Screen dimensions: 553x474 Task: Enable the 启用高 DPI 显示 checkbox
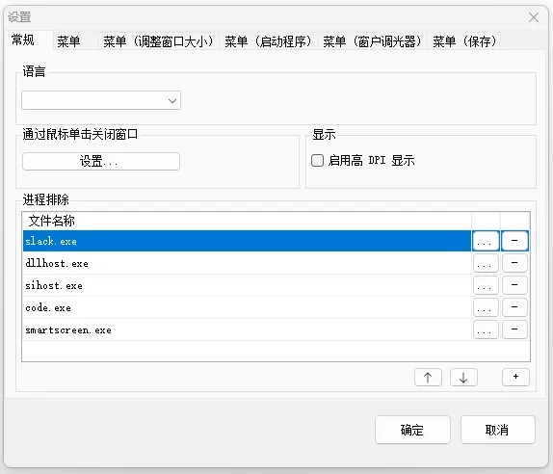point(317,161)
